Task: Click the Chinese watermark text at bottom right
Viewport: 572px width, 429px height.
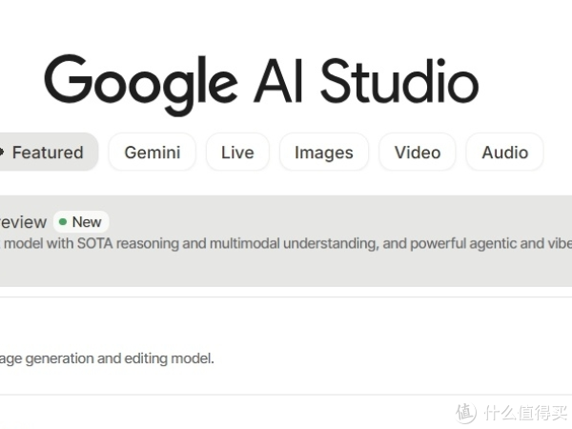Action: [522, 413]
